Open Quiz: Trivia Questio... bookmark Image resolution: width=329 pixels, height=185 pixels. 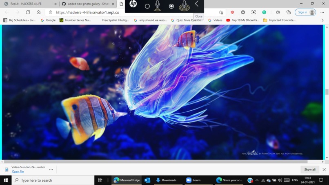click(187, 20)
